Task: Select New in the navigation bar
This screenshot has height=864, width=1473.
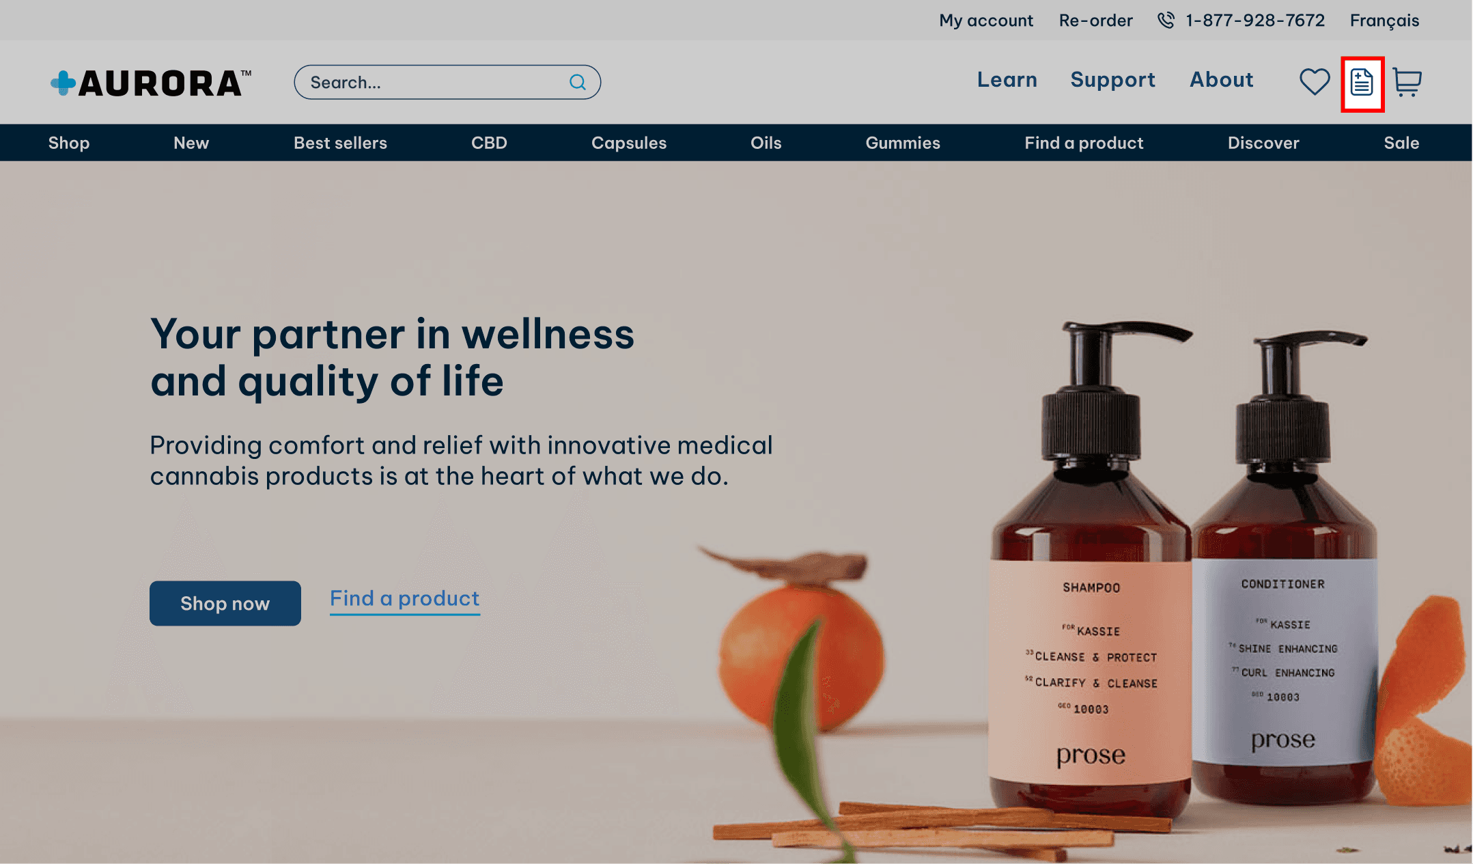Action: point(191,143)
